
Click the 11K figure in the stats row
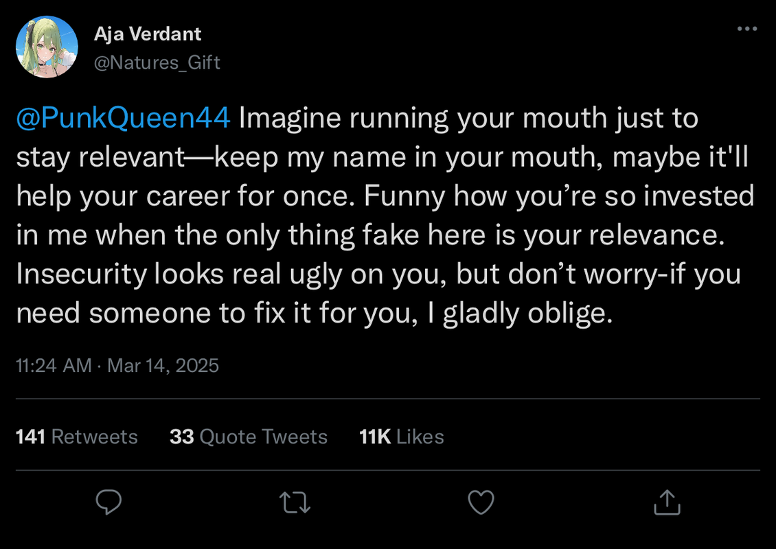point(375,436)
